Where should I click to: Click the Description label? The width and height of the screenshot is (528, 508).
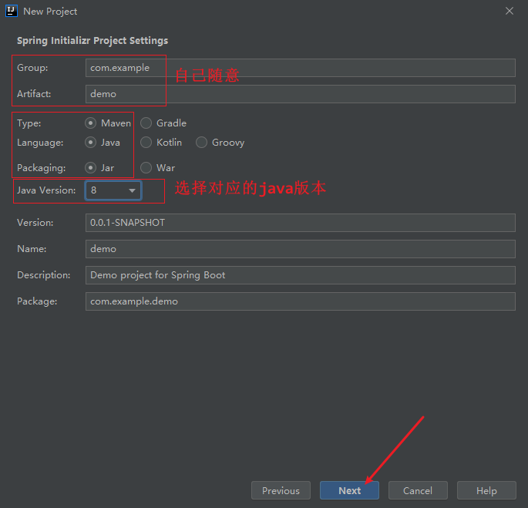(44, 275)
